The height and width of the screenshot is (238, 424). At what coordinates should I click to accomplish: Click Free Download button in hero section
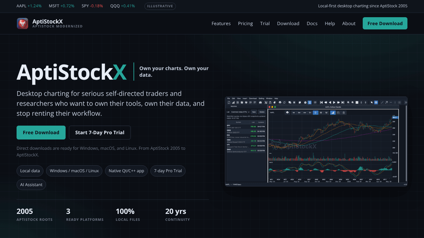pos(41,133)
